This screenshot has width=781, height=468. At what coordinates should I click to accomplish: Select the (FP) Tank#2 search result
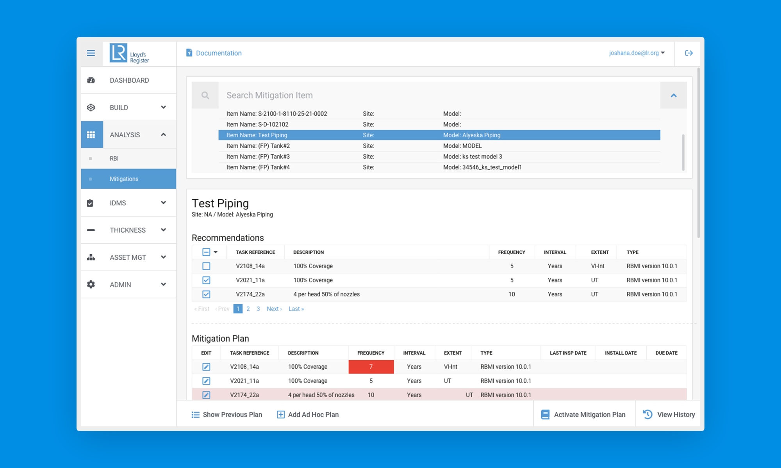tap(439, 146)
